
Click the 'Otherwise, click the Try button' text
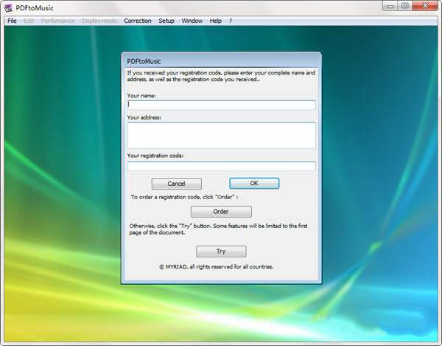[x=218, y=229]
